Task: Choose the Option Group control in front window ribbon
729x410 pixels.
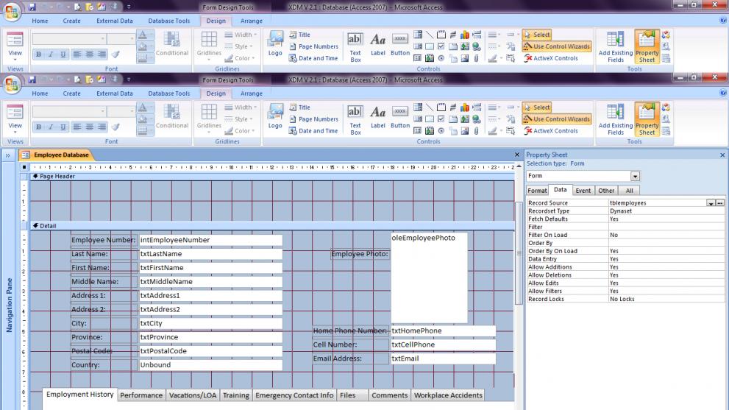Action: (x=441, y=107)
